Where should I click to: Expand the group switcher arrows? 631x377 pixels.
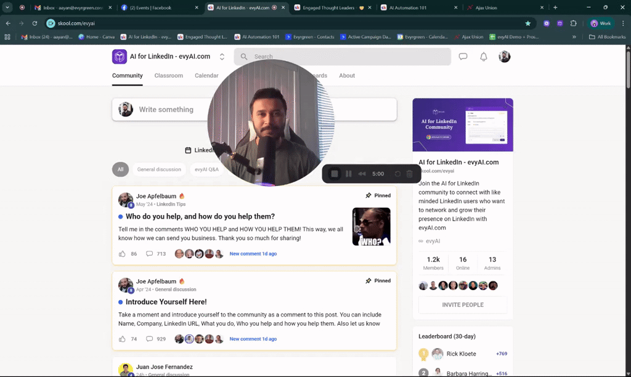[x=222, y=57]
